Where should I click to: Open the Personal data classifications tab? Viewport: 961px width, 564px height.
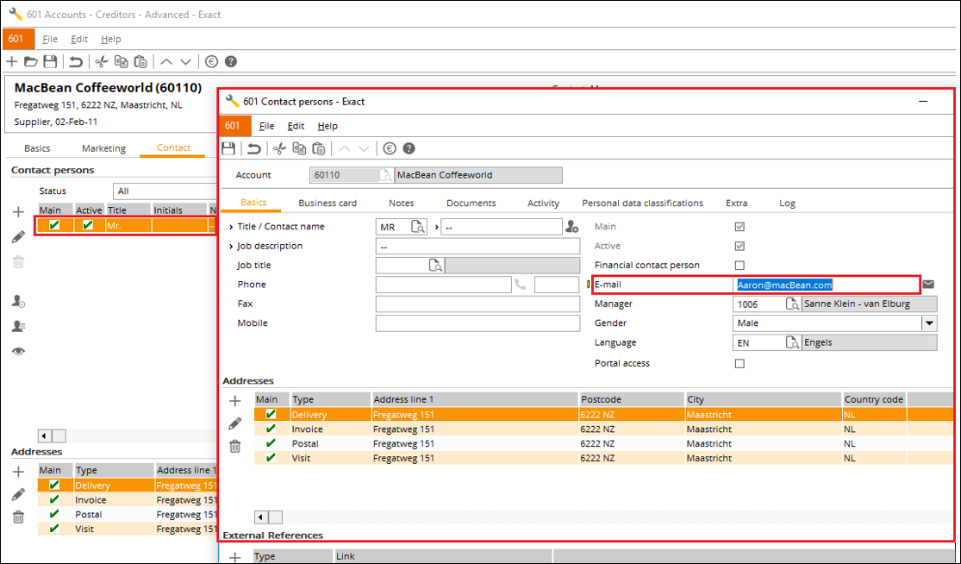pos(642,203)
